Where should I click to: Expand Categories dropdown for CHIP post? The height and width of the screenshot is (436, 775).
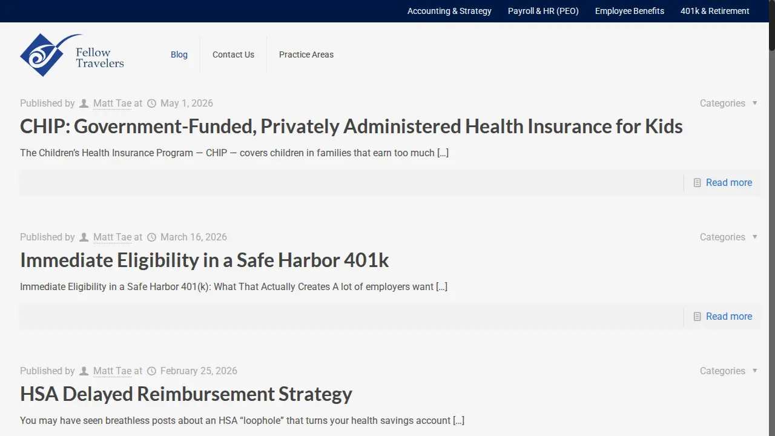pos(728,104)
